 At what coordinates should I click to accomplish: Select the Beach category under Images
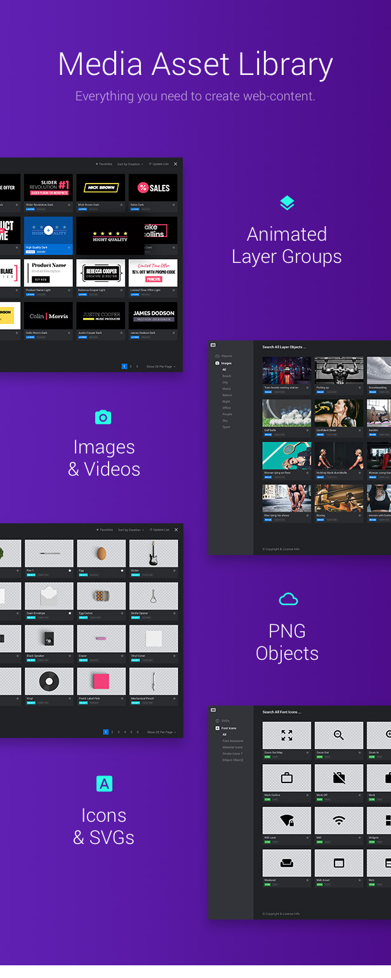(x=227, y=376)
